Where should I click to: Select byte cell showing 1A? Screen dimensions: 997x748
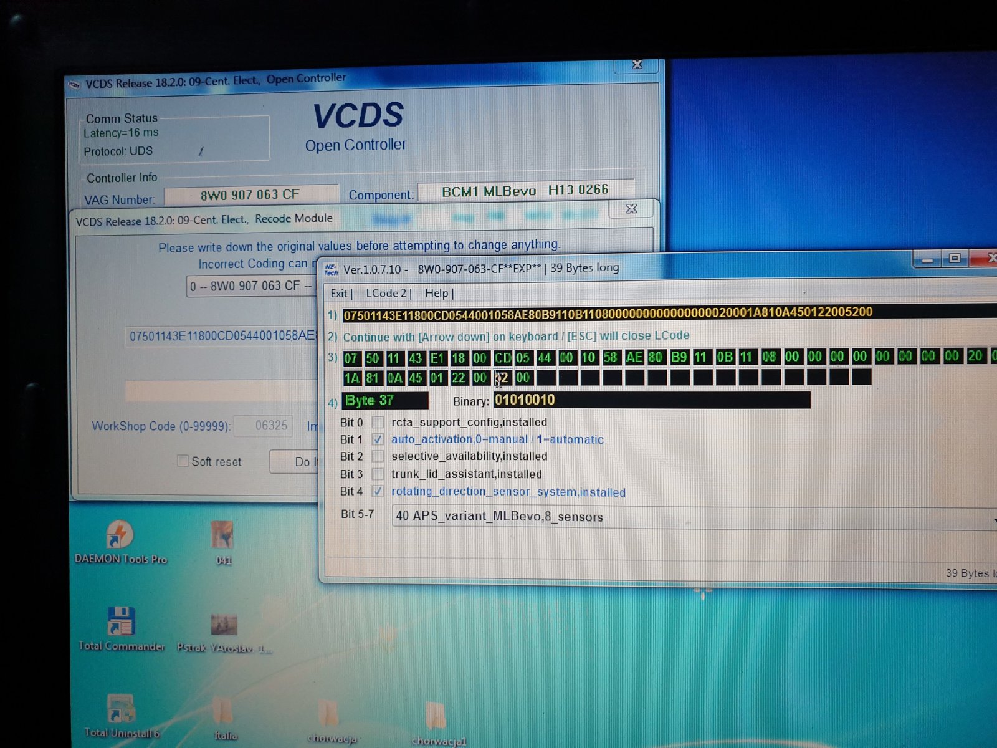(x=351, y=378)
